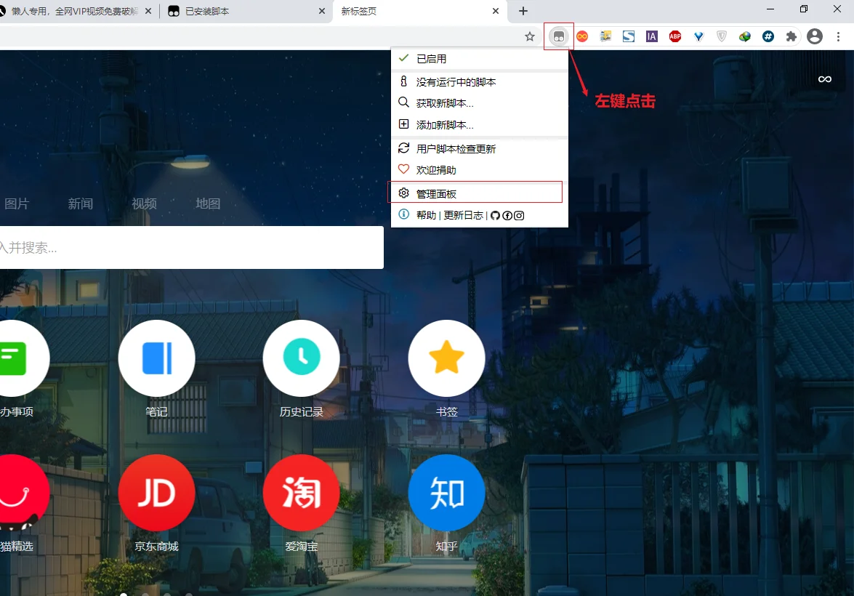
Task: Choose 获取新脚本... menu entry
Action: coord(479,103)
